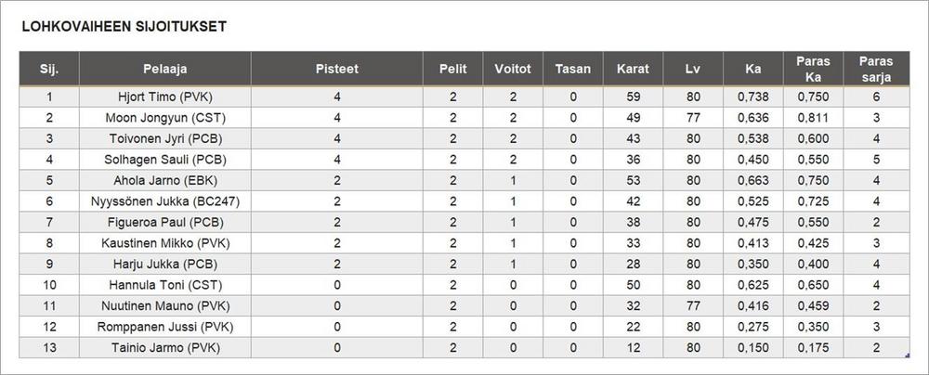The height and width of the screenshot is (375, 929).
Task: Select the Tasan column header
Action: pyautogui.click(x=573, y=69)
